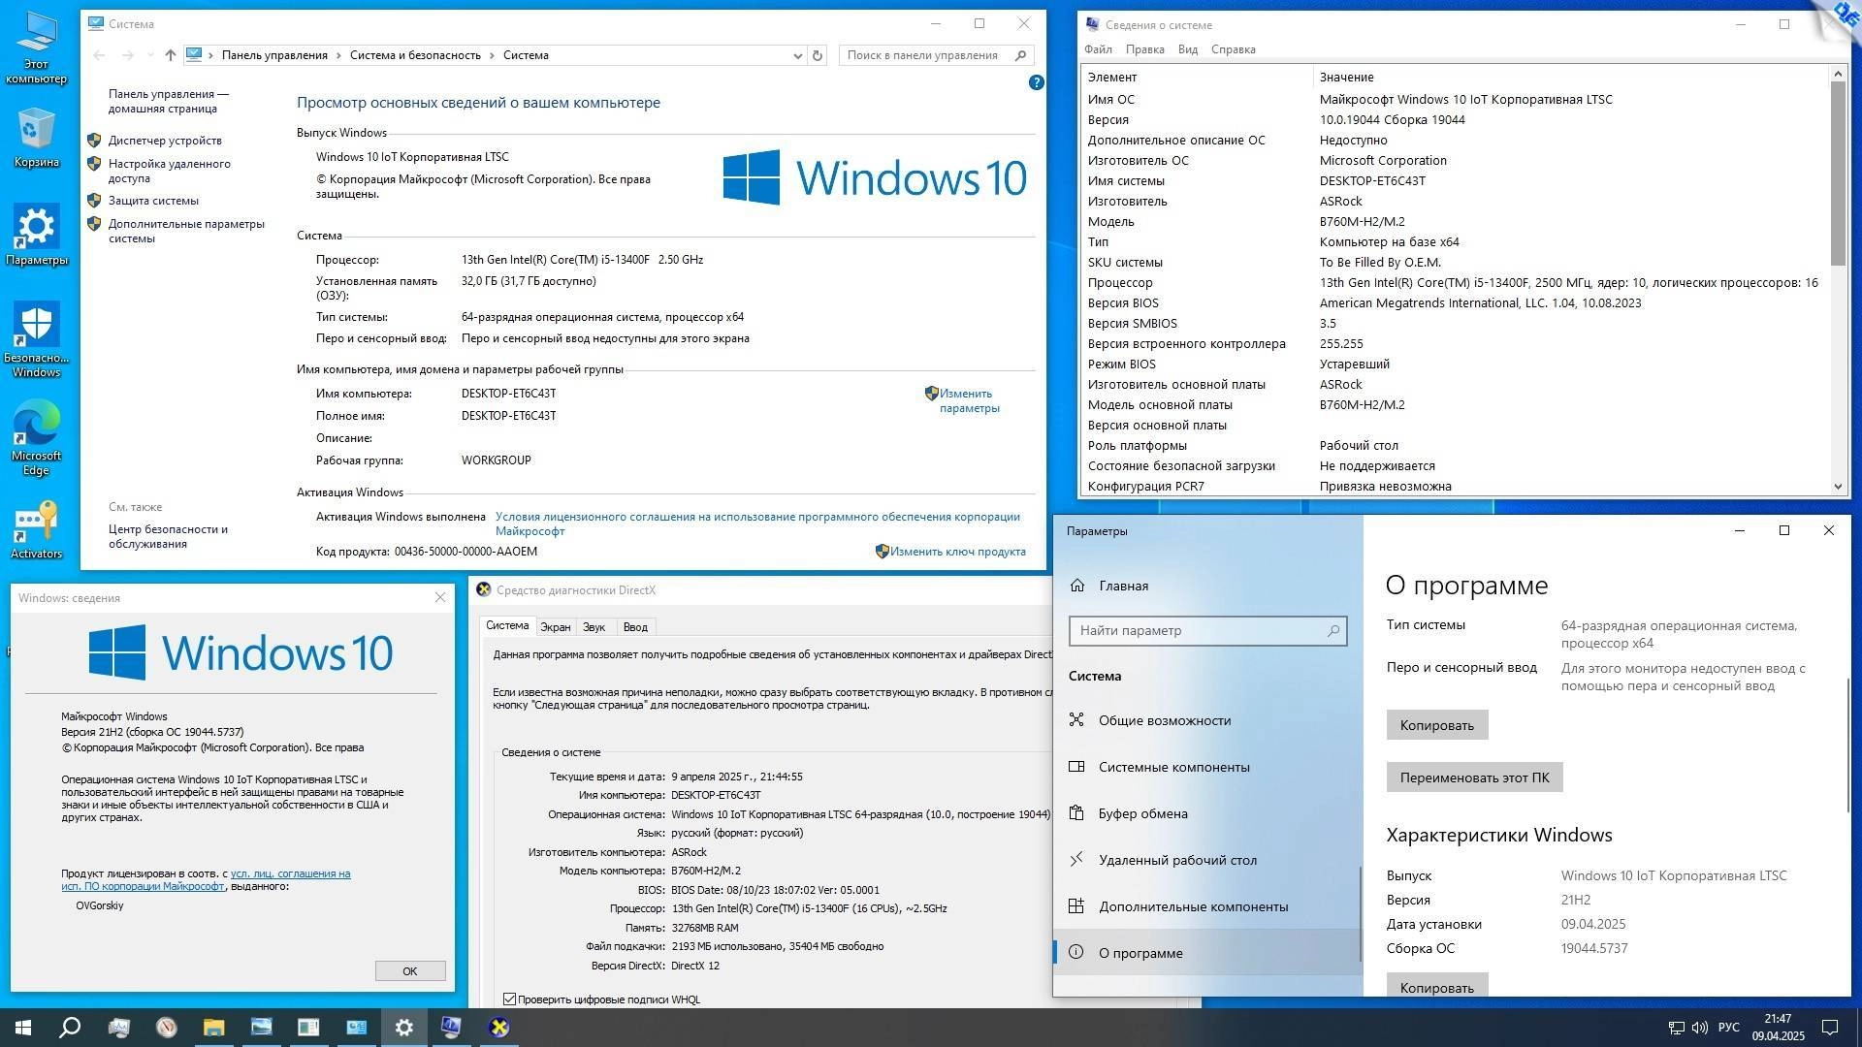Click the Search icon on the taskbar

68,1028
